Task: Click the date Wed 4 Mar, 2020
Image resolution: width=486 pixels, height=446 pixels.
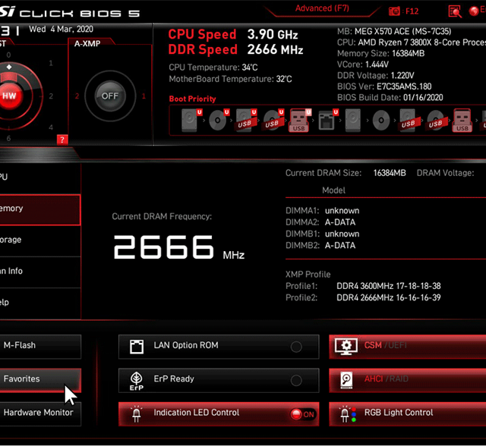Action: 61,30
